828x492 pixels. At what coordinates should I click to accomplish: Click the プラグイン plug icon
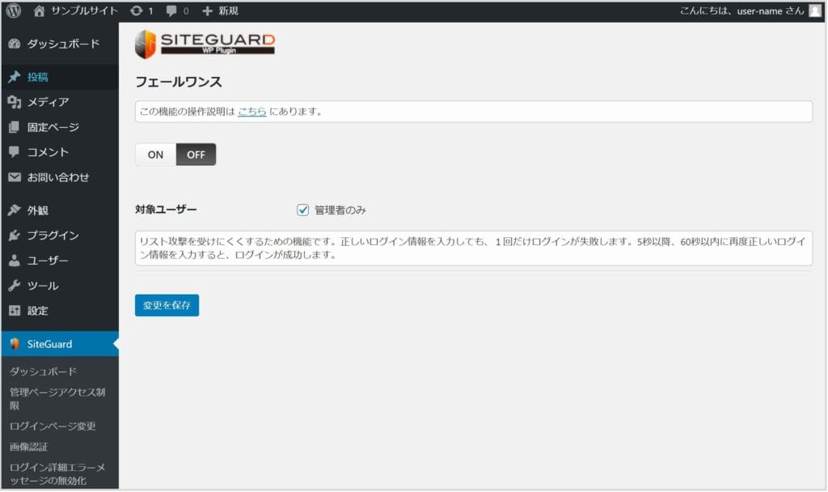tap(15, 235)
